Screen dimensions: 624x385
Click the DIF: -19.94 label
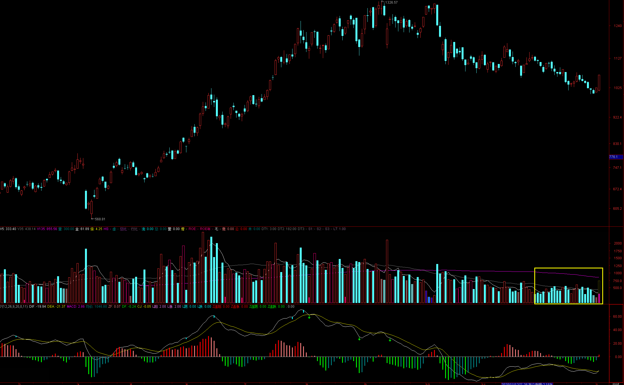[37, 307]
